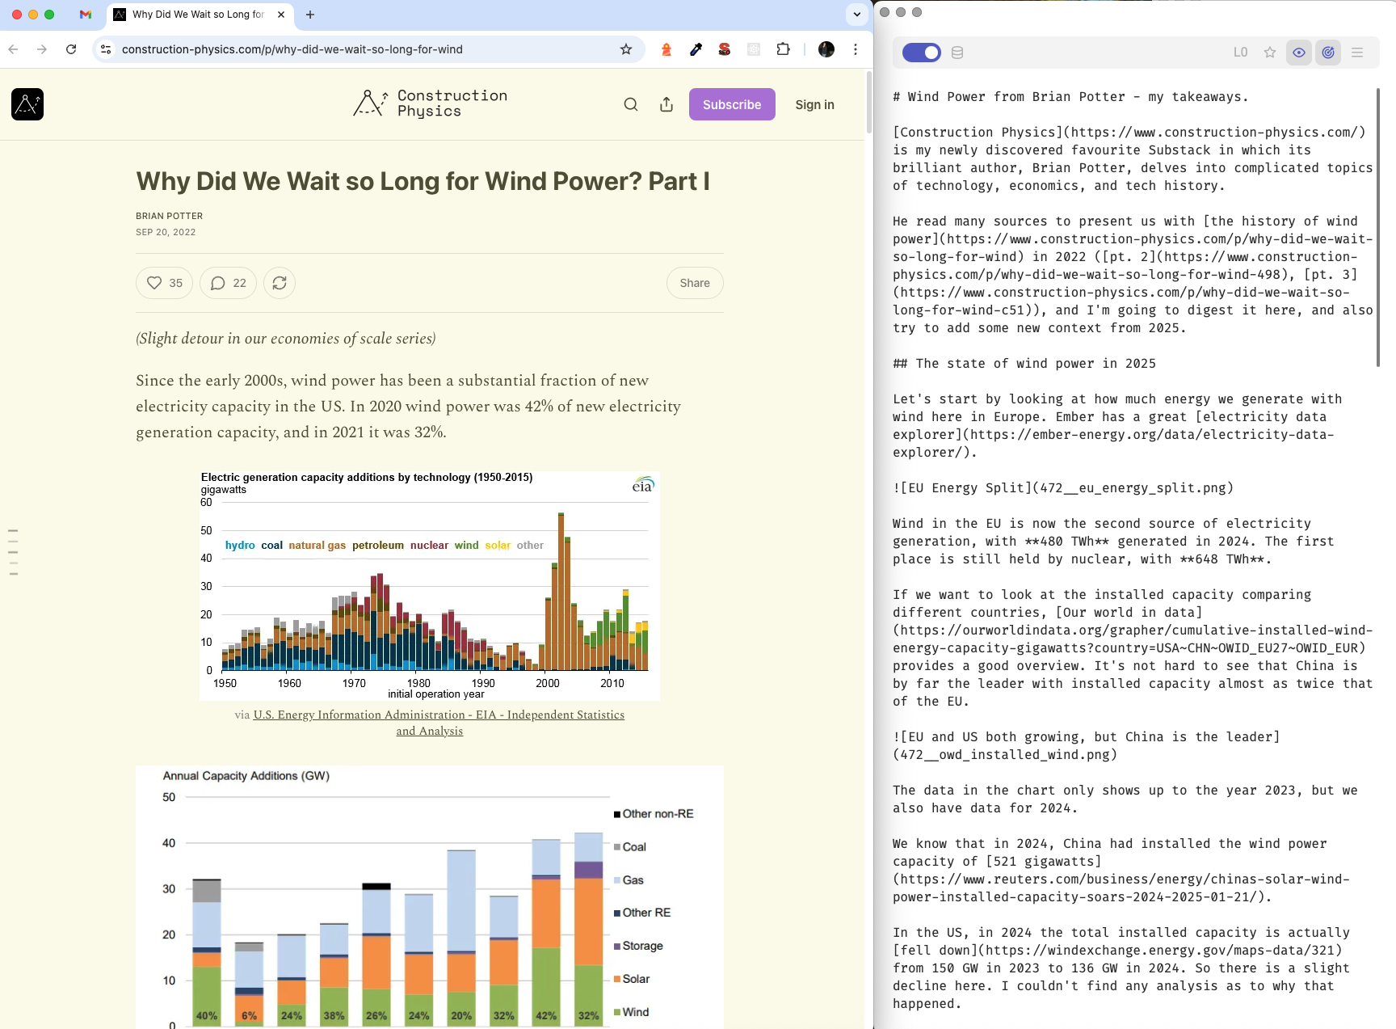
Task: Click Sign in on Construction Physics
Action: (814, 104)
